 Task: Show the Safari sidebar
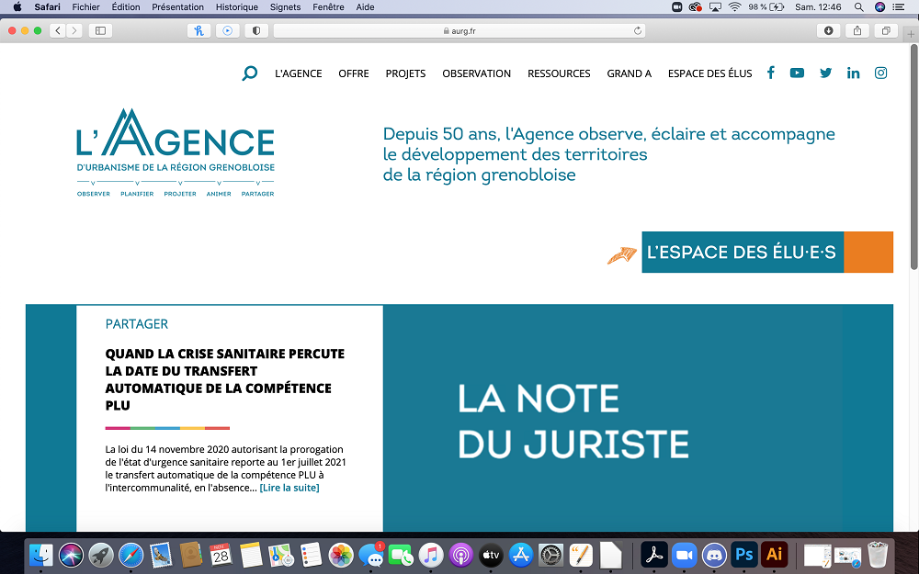[100, 30]
